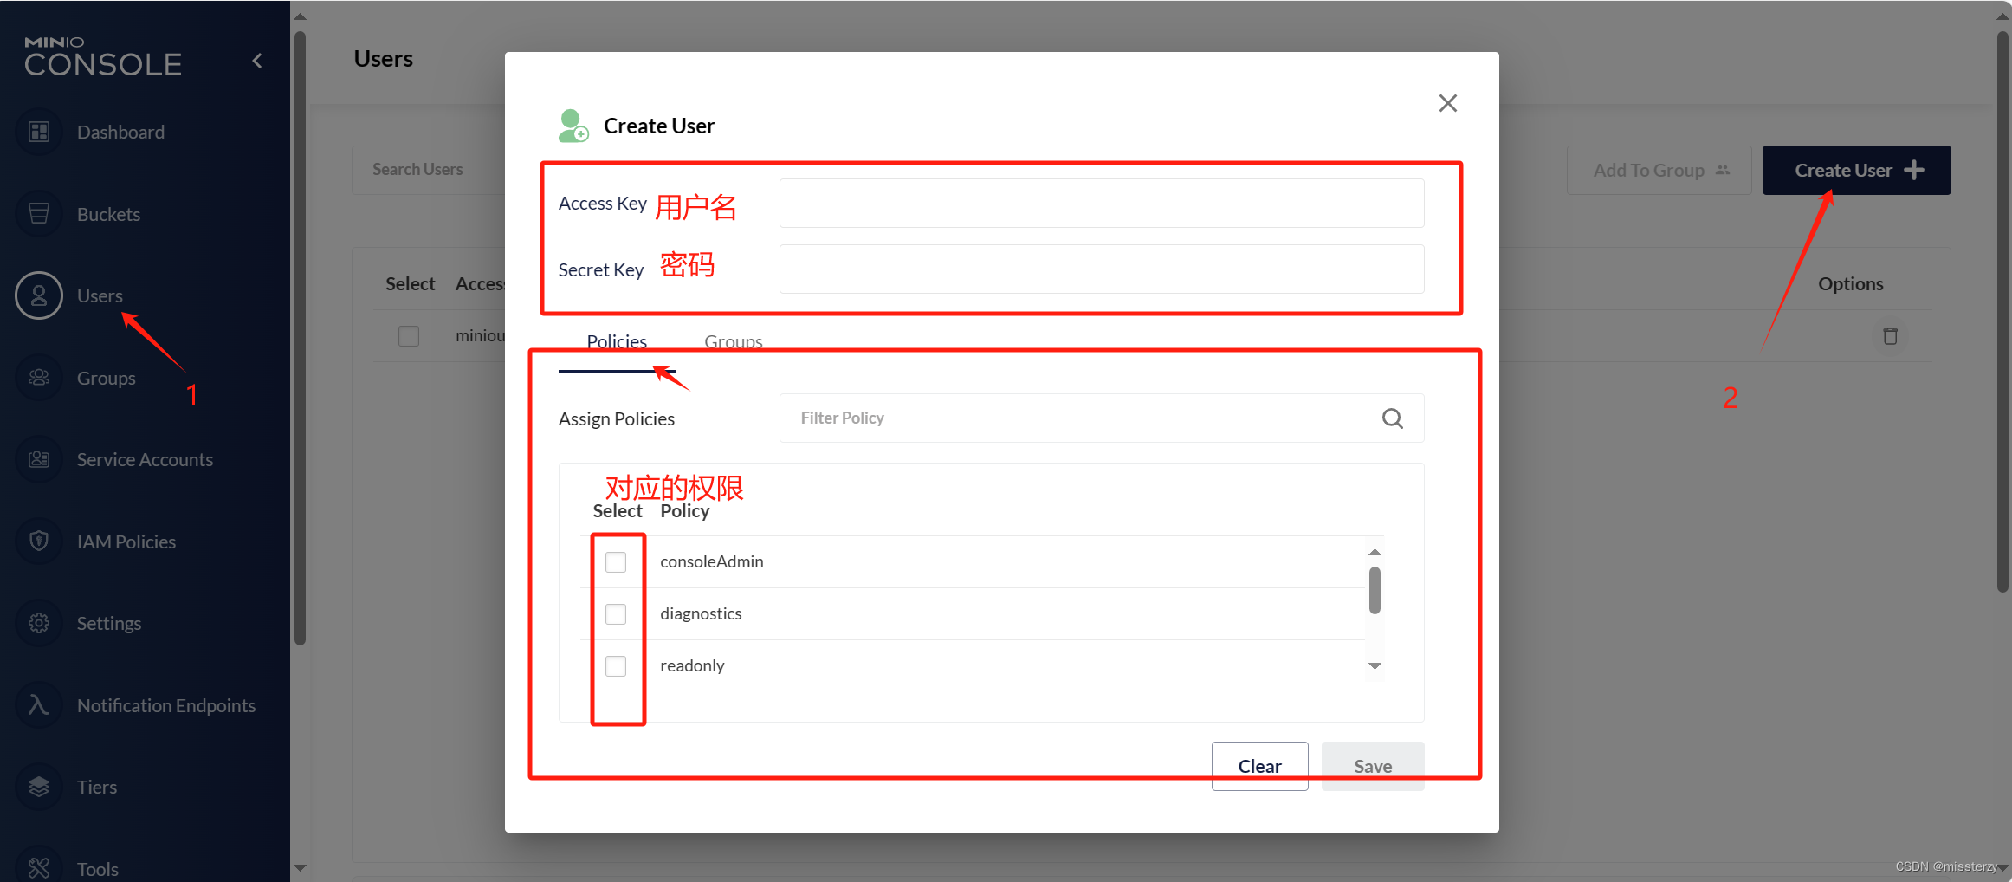Screen dimensions: 2012x882
Task: Select the readonly policy checkbox
Action: [x=617, y=665]
